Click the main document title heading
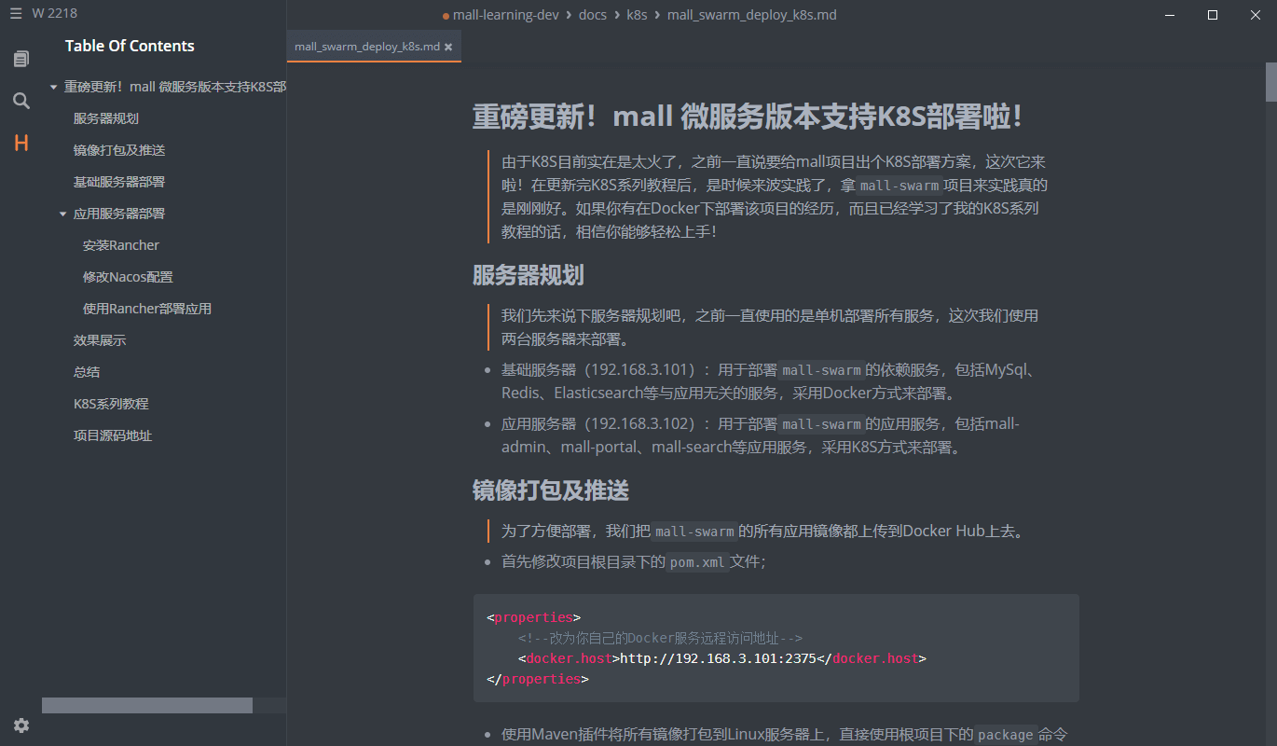The width and height of the screenshot is (1277, 746). click(748, 117)
